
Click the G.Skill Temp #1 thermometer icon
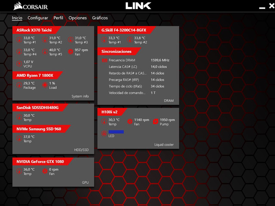pyautogui.click(x=104, y=40)
